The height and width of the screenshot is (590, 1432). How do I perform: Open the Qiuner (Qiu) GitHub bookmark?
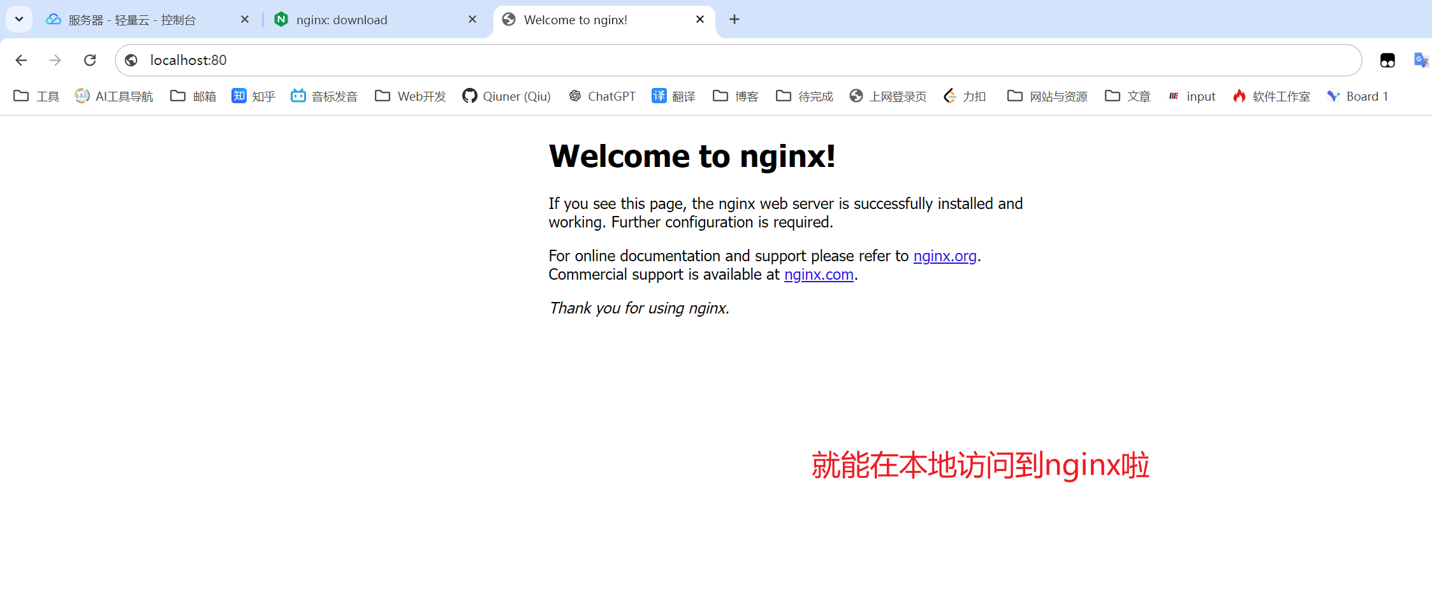click(507, 96)
